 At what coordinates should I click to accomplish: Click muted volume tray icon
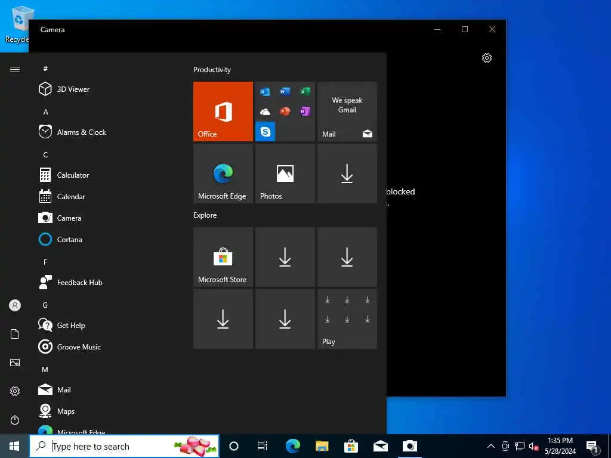533,446
